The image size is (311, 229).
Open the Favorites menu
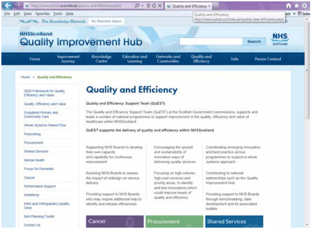coord(42,13)
